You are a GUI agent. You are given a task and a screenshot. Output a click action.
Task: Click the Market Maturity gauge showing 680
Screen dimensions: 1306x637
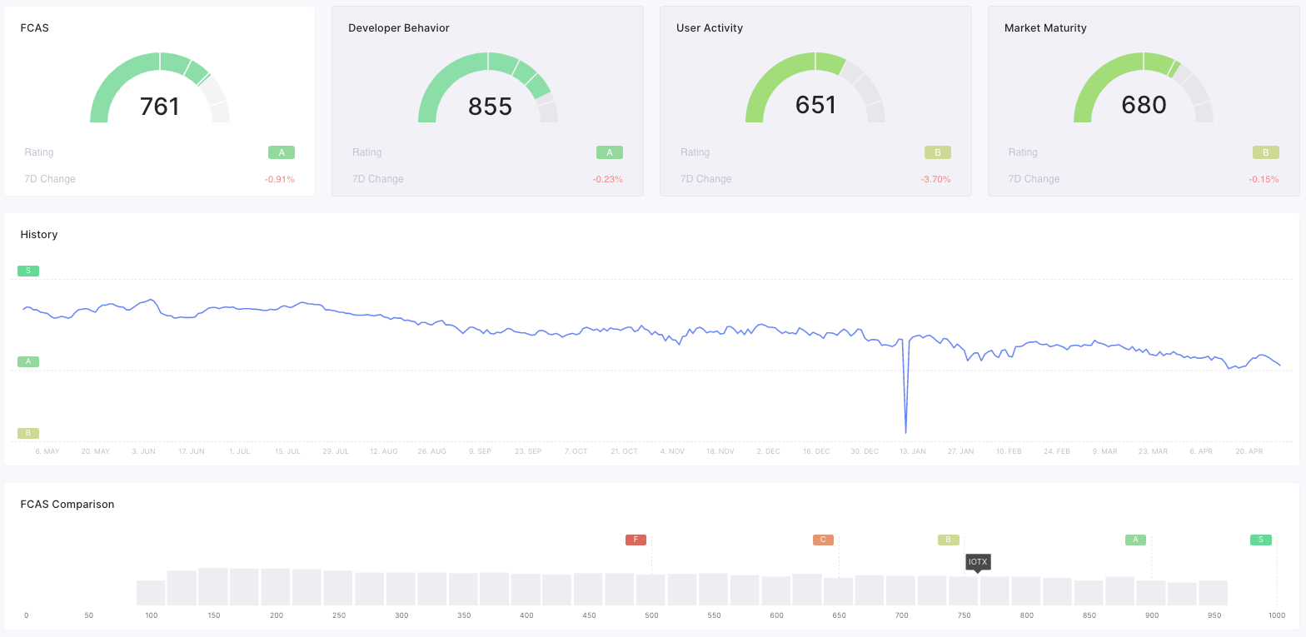point(1144,88)
